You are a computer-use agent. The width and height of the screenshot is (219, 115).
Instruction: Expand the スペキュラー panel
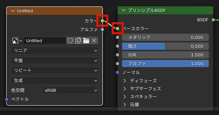click(125, 97)
